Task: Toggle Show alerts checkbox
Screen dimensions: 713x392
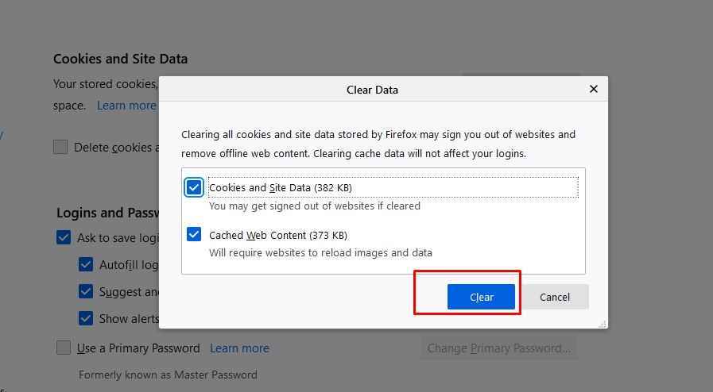Action: click(x=86, y=318)
